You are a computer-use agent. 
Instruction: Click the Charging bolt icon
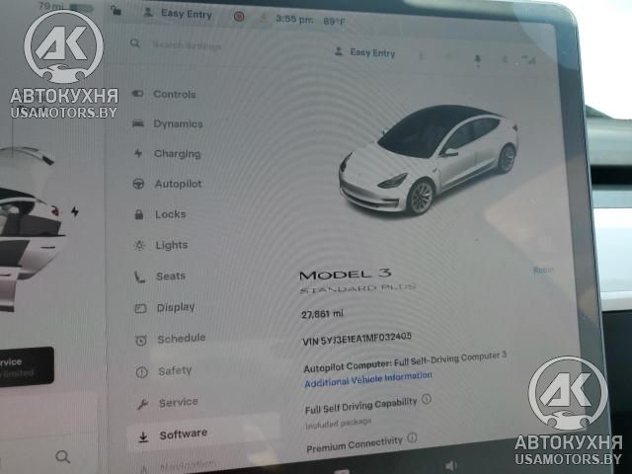pos(138,153)
